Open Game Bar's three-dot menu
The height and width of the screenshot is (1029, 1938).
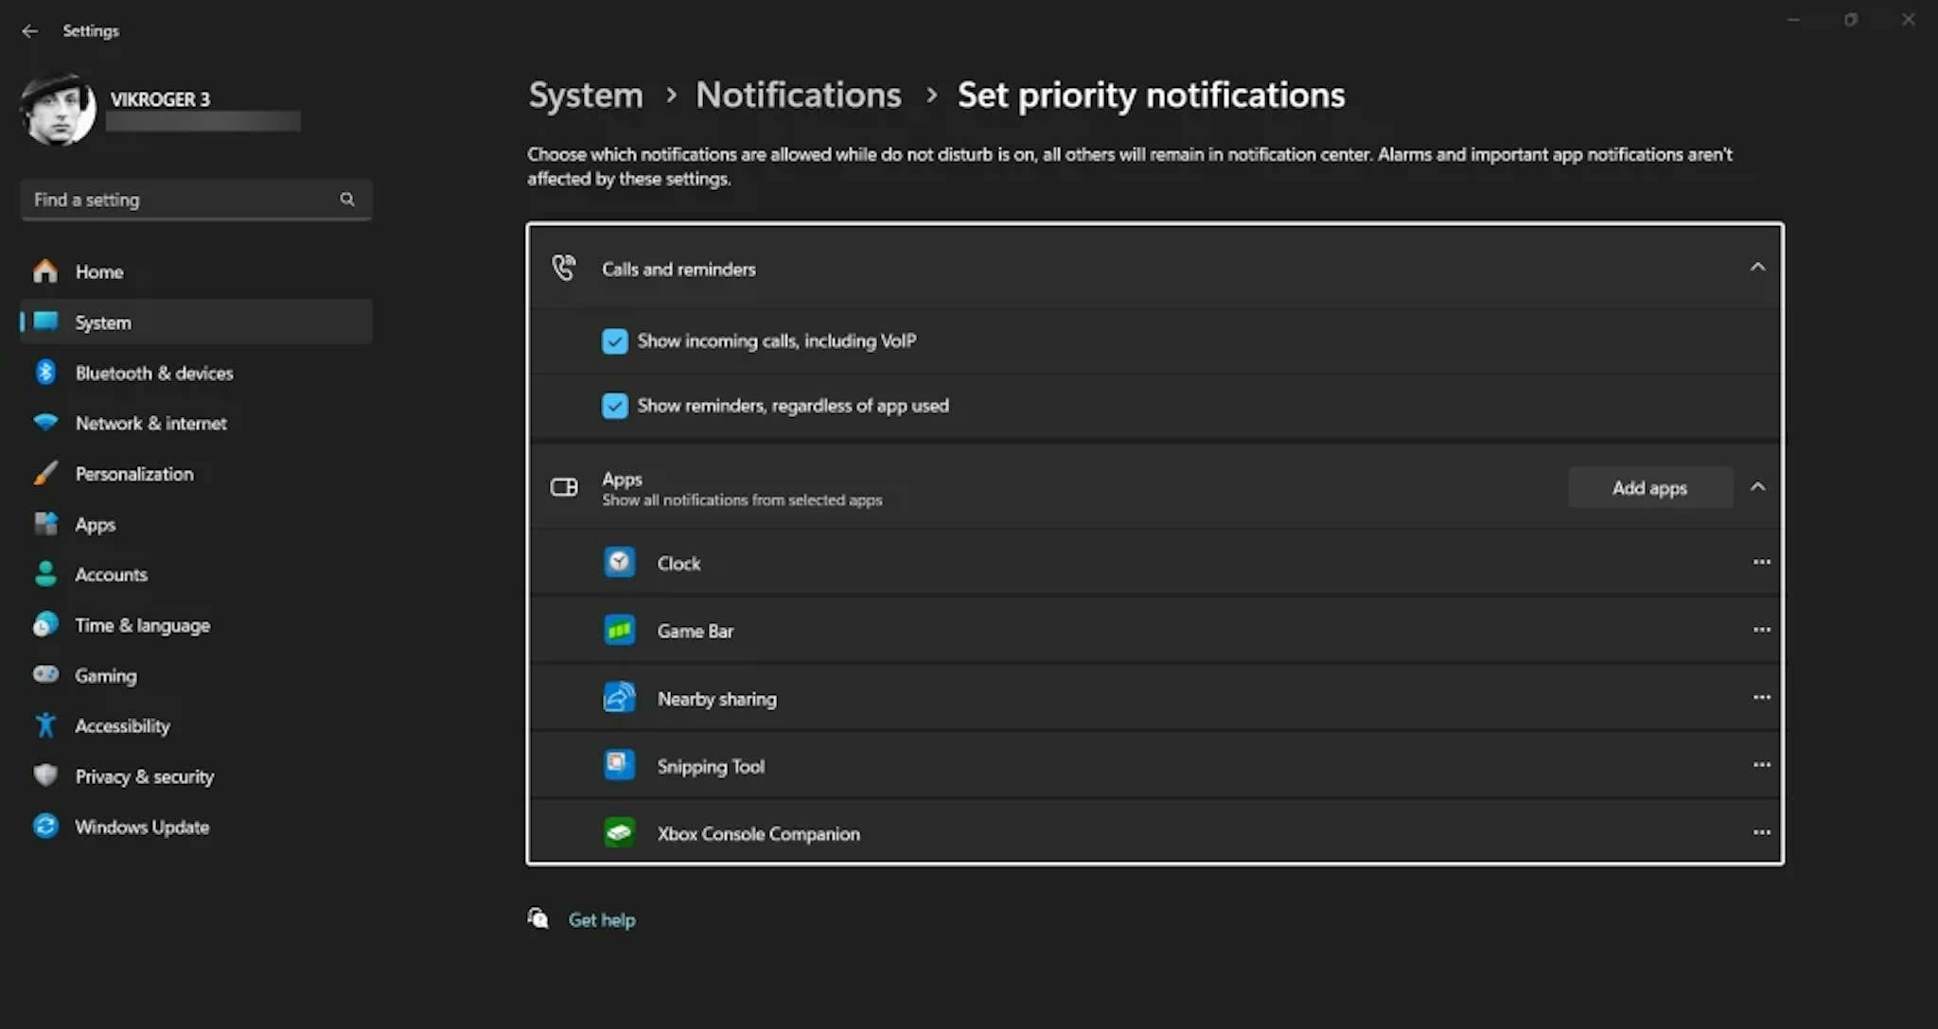tap(1761, 629)
